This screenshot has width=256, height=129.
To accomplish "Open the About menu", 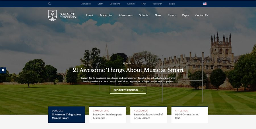I will click(x=89, y=15).
